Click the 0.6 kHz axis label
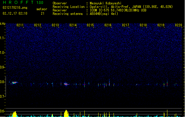Screen dimensions: 185x117 pos(2,111)
